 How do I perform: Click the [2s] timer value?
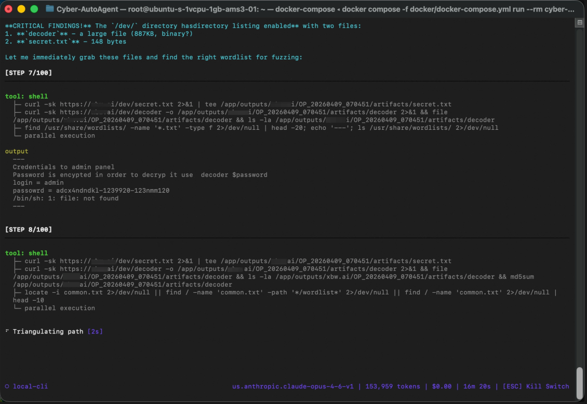coord(95,331)
